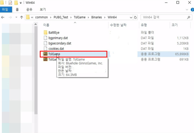Select the bgsecondary.dat file
The width and height of the screenshot is (194, 133).
coord(60,43)
